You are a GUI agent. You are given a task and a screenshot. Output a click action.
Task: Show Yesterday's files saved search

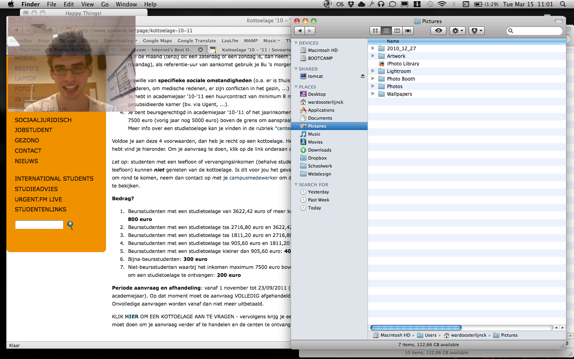[318, 192]
